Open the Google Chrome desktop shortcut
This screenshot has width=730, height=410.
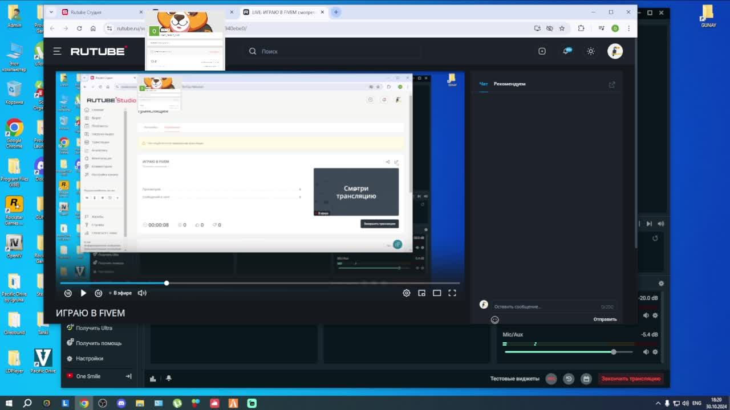(x=14, y=134)
